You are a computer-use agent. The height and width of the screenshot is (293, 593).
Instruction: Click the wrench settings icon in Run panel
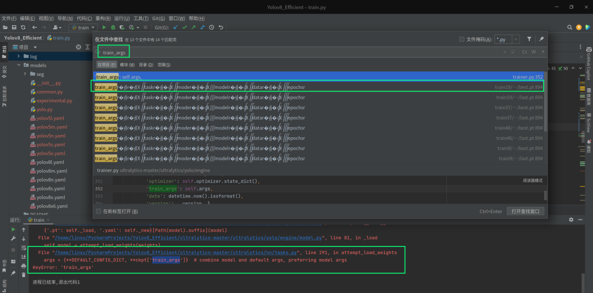pos(13,239)
